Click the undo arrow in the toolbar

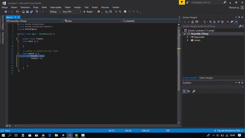[37, 12]
